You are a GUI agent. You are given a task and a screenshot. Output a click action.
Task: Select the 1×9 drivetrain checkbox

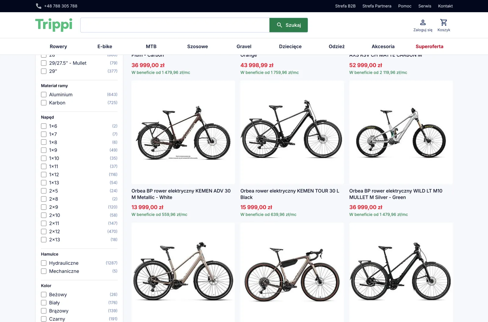(x=44, y=150)
